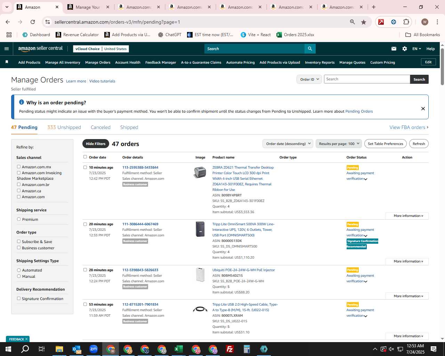This screenshot has height=356, width=445.
Task: Open the Results per page dropdown
Action: [339, 144]
